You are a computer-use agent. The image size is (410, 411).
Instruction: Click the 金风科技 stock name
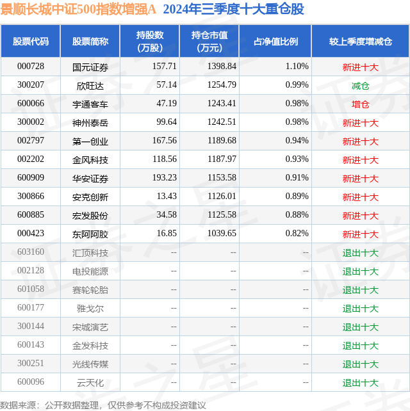pyautogui.click(x=90, y=160)
